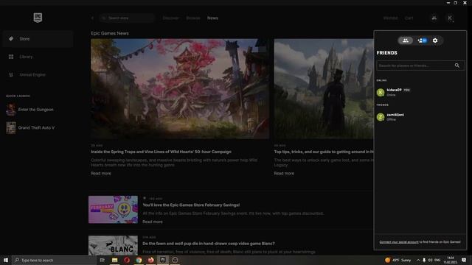Open Opera browser from the taskbar

pos(127,260)
